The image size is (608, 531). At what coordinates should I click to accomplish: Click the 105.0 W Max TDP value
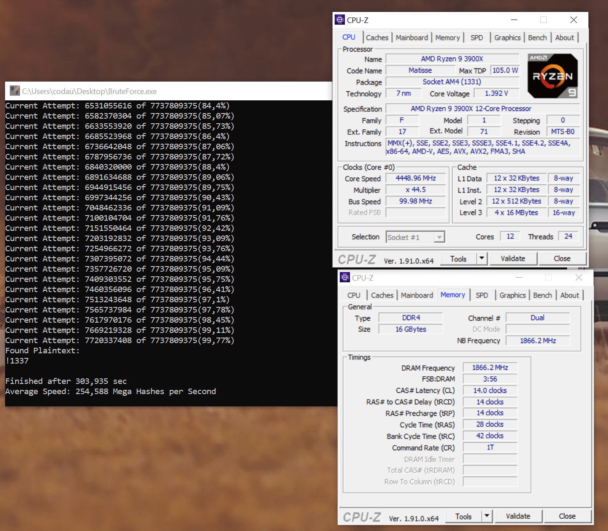point(505,70)
